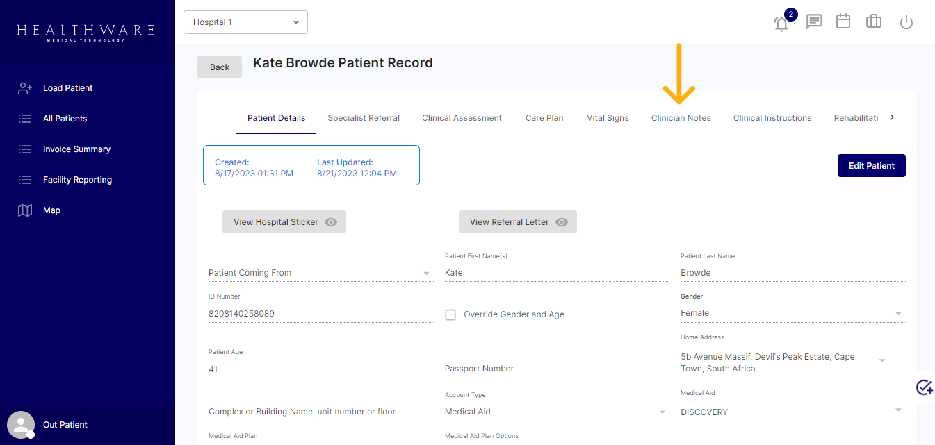Open Map from the sidebar
Screen dimensions: 935x445
click(x=51, y=210)
